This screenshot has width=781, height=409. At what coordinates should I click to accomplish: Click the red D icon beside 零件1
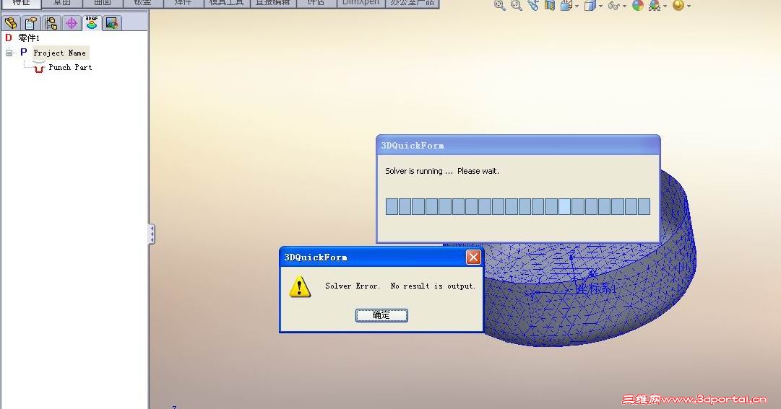(9, 38)
